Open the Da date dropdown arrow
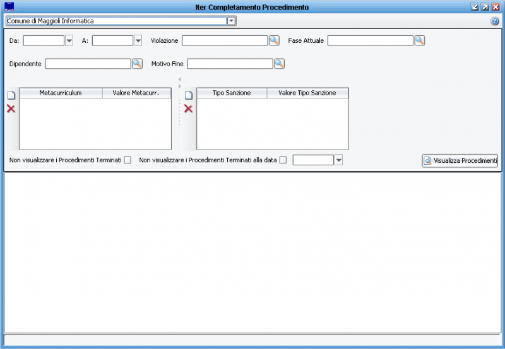 tap(69, 40)
